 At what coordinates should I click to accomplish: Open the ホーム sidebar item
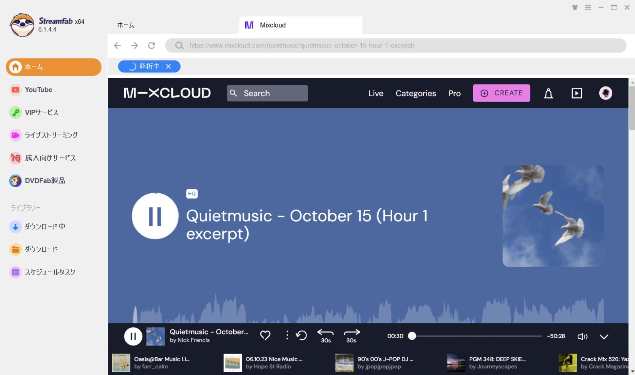pyautogui.click(x=54, y=67)
